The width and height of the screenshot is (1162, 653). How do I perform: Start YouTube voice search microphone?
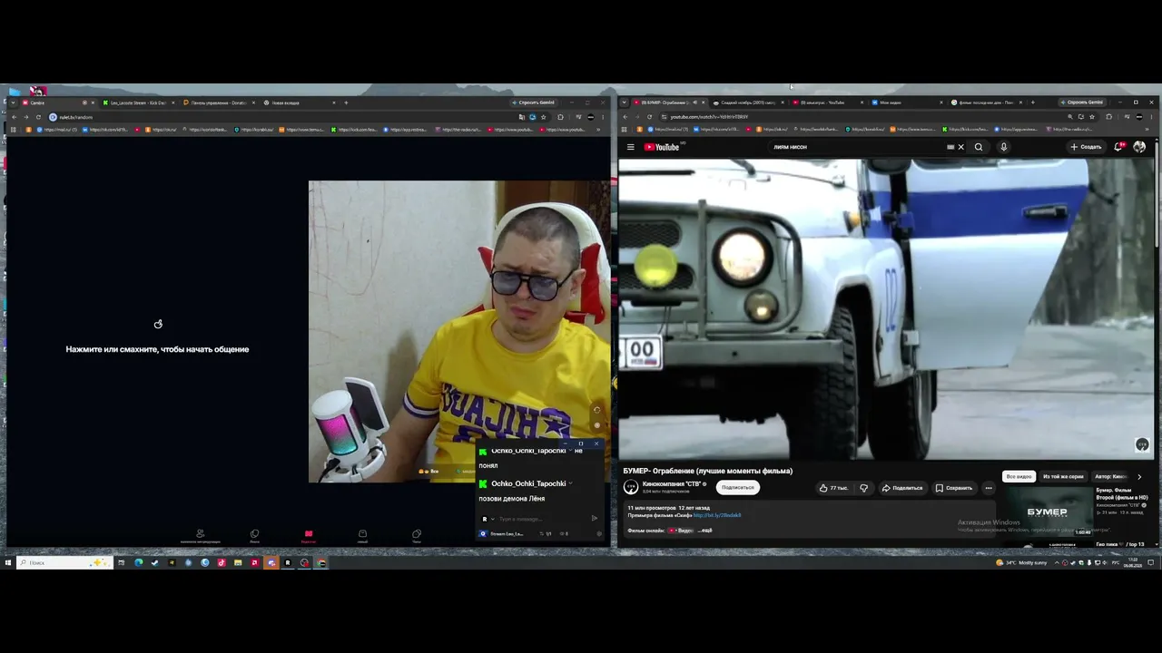1003,147
